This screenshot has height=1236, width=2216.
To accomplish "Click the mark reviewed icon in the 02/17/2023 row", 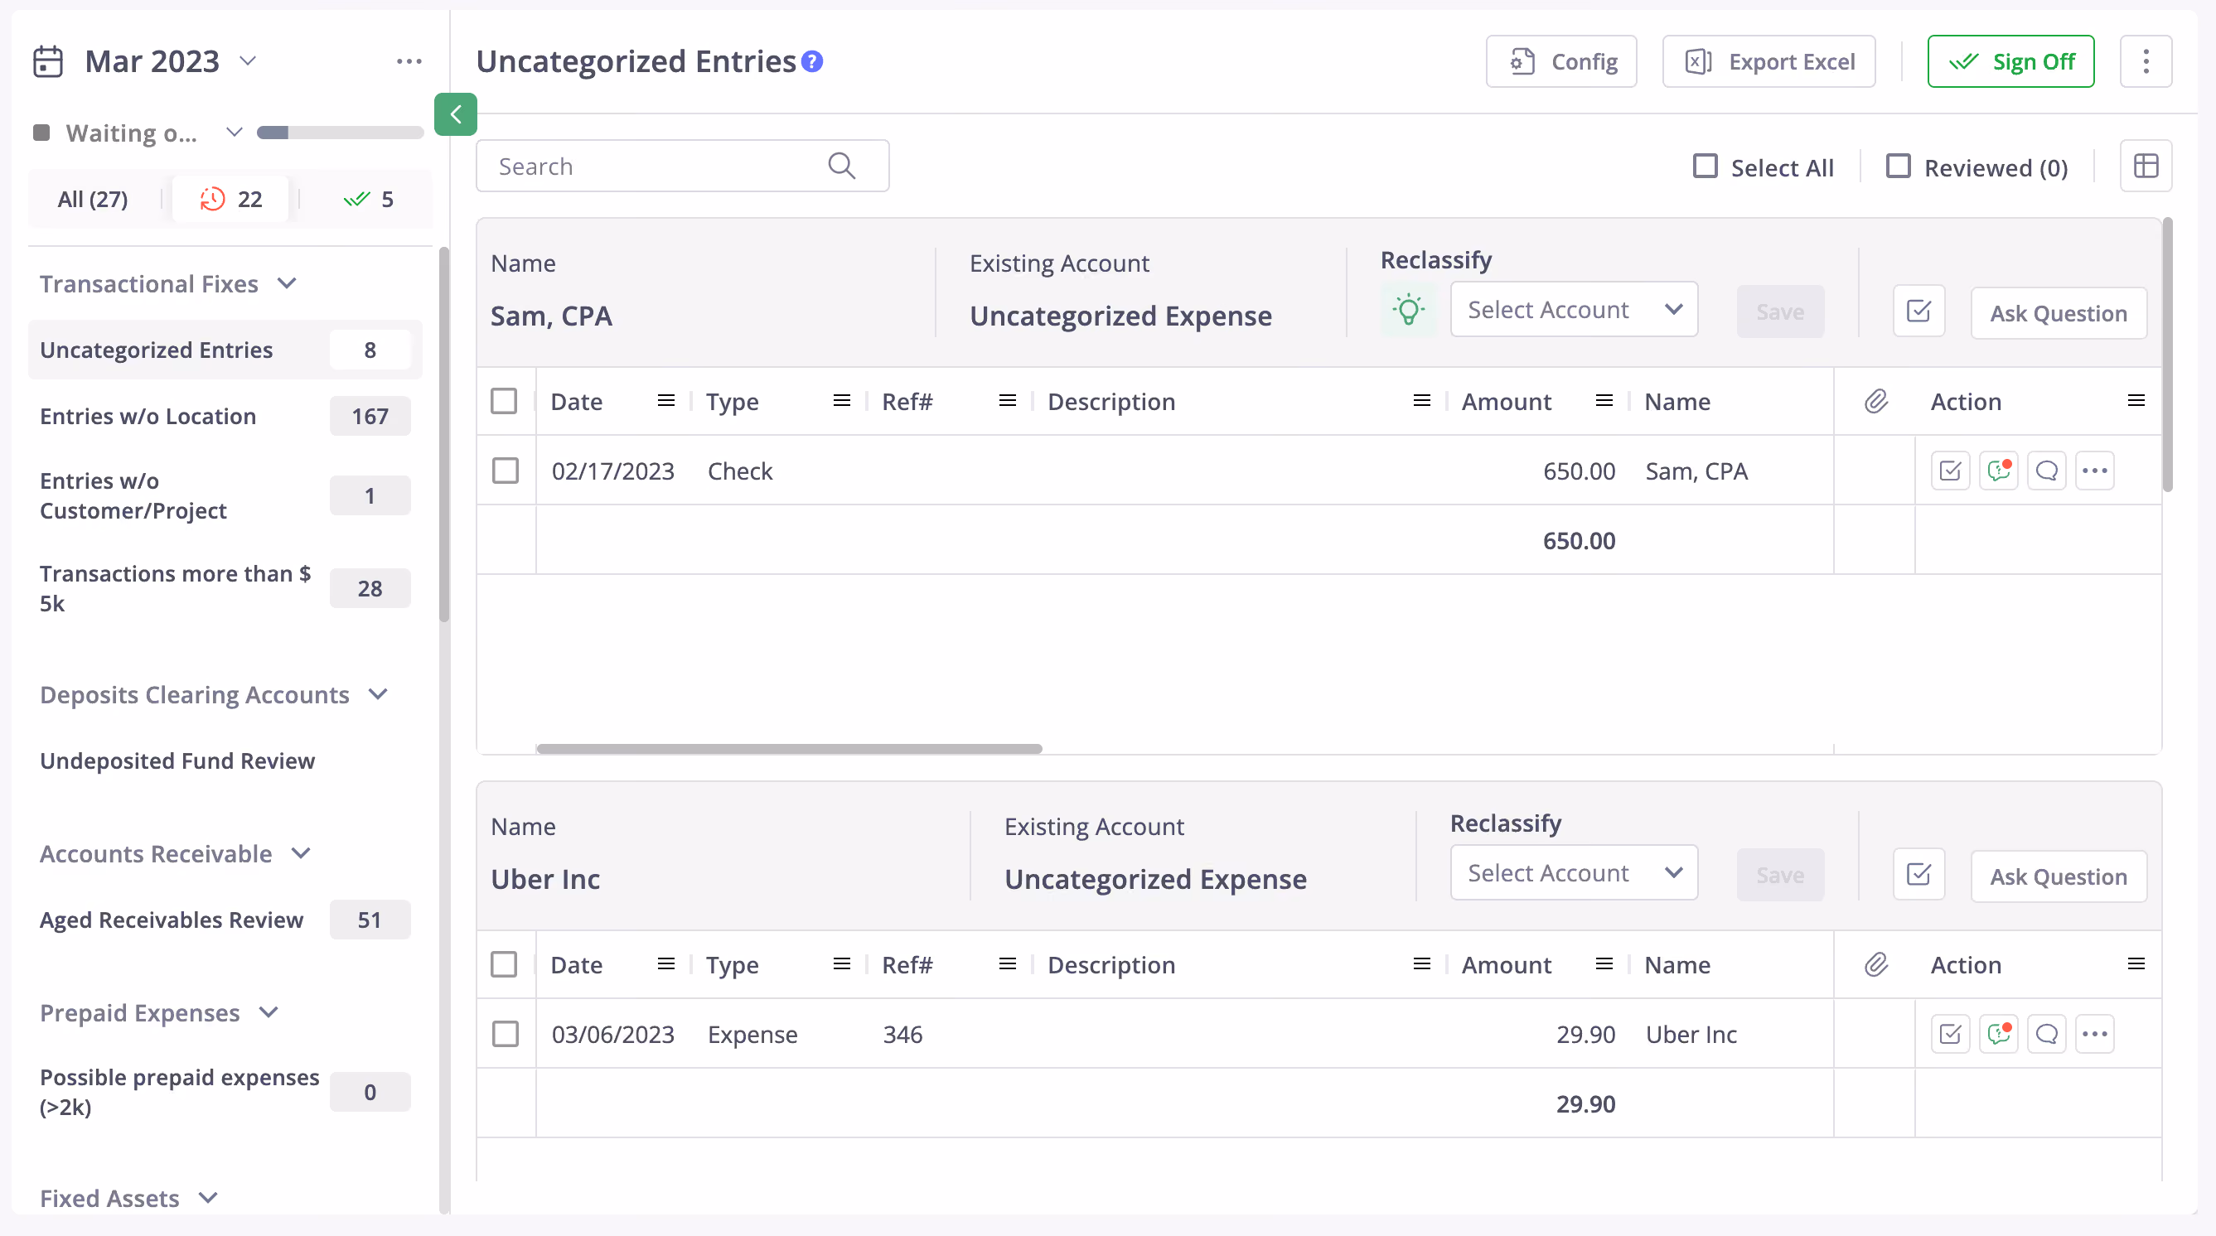I will coord(1950,471).
